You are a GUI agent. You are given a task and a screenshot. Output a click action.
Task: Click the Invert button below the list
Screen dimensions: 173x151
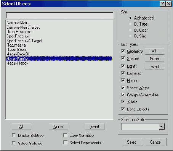95,127
